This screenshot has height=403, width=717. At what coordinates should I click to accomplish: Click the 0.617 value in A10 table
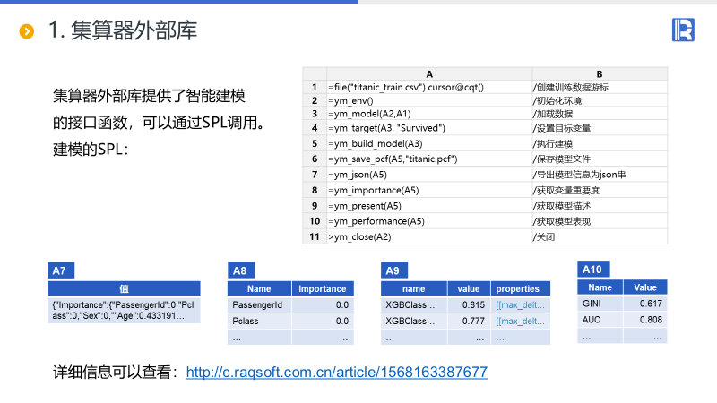point(645,304)
